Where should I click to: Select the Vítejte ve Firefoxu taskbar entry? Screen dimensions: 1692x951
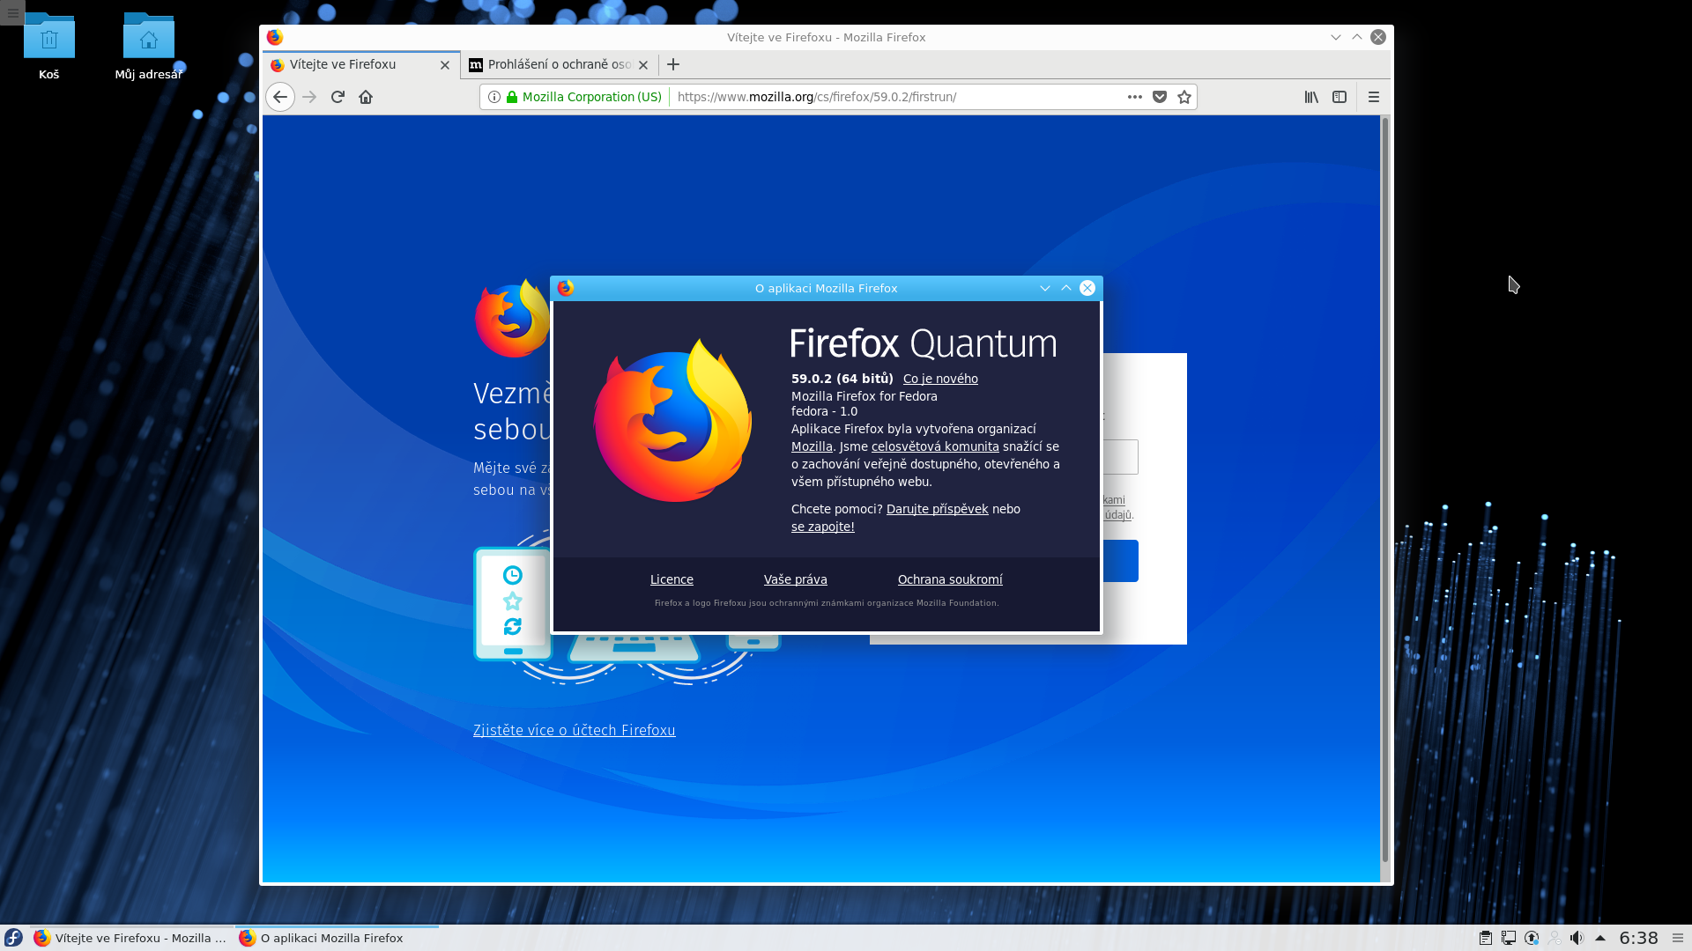coord(131,938)
